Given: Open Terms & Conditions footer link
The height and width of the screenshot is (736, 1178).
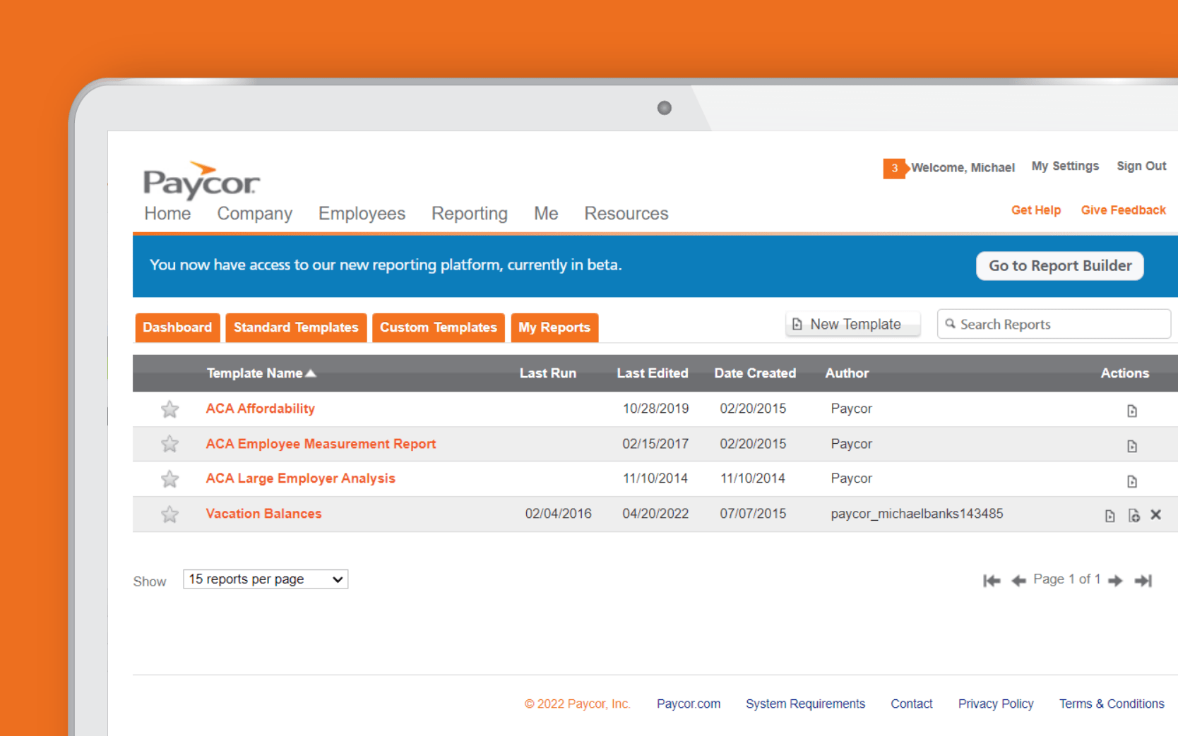Looking at the screenshot, I should pyautogui.click(x=1112, y=704).
